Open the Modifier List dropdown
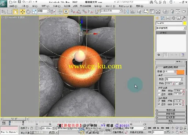The height and width of the screenshot is (135, 188). click(171, 28)
